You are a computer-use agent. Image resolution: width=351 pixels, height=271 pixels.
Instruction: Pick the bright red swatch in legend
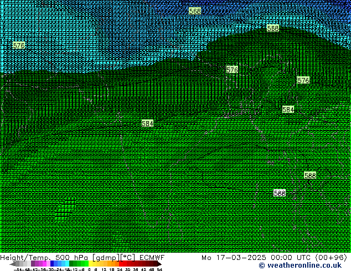pyautogui.click(x=121, y=264)
